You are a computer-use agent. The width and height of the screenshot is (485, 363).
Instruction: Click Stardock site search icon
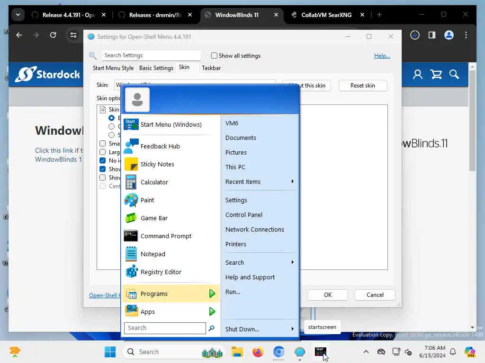454,74
